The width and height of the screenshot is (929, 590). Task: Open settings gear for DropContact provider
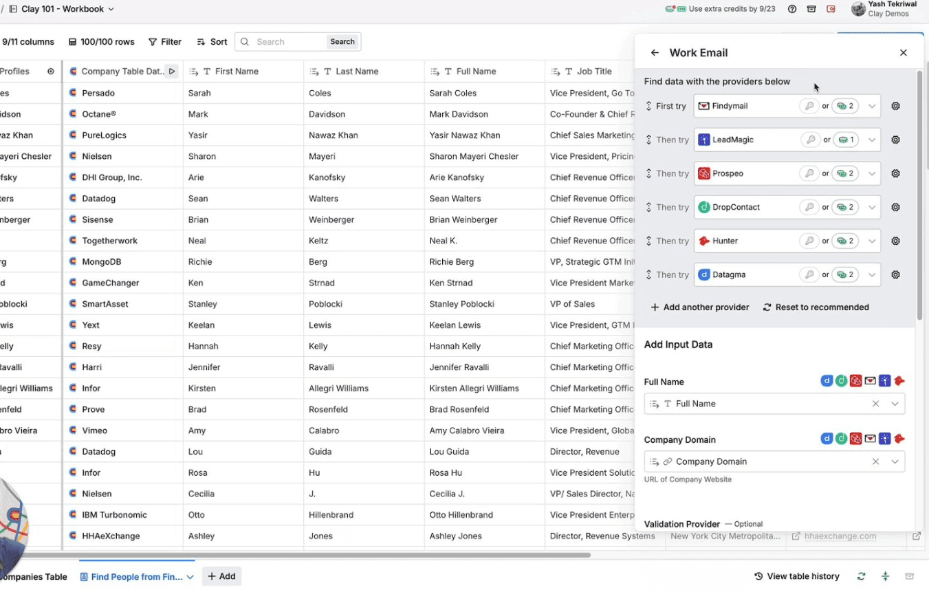895,207
